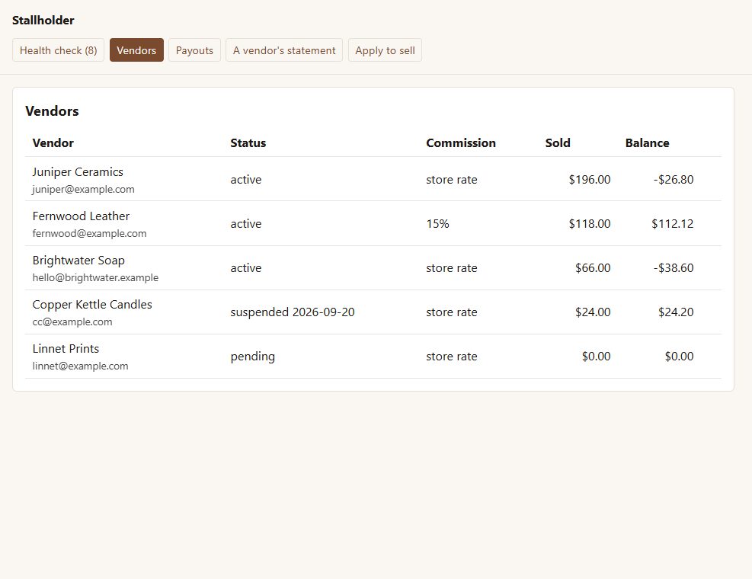Click the juniper@example.com email
752x579 pixels.
[84, 190]
